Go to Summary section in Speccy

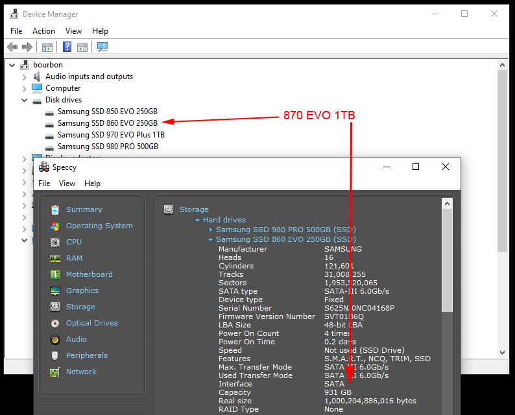click(84, 209)
